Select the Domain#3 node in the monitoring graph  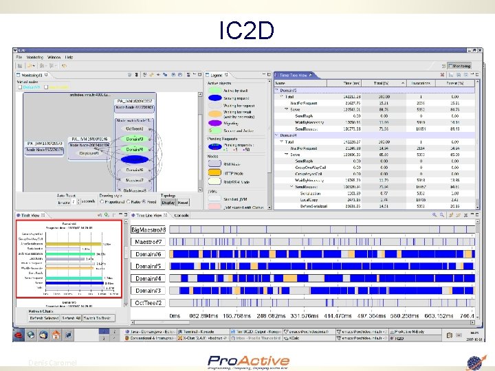[x=135, y=139]
